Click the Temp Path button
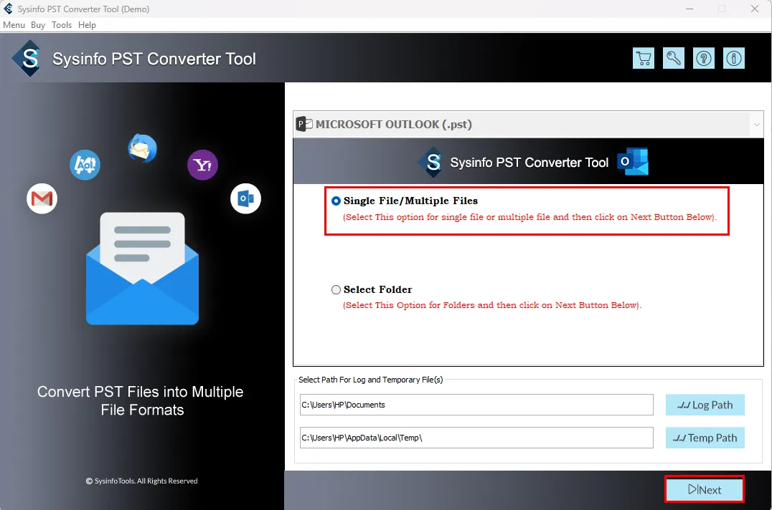This screenshot has height=510, width=772. click(705, 438)
